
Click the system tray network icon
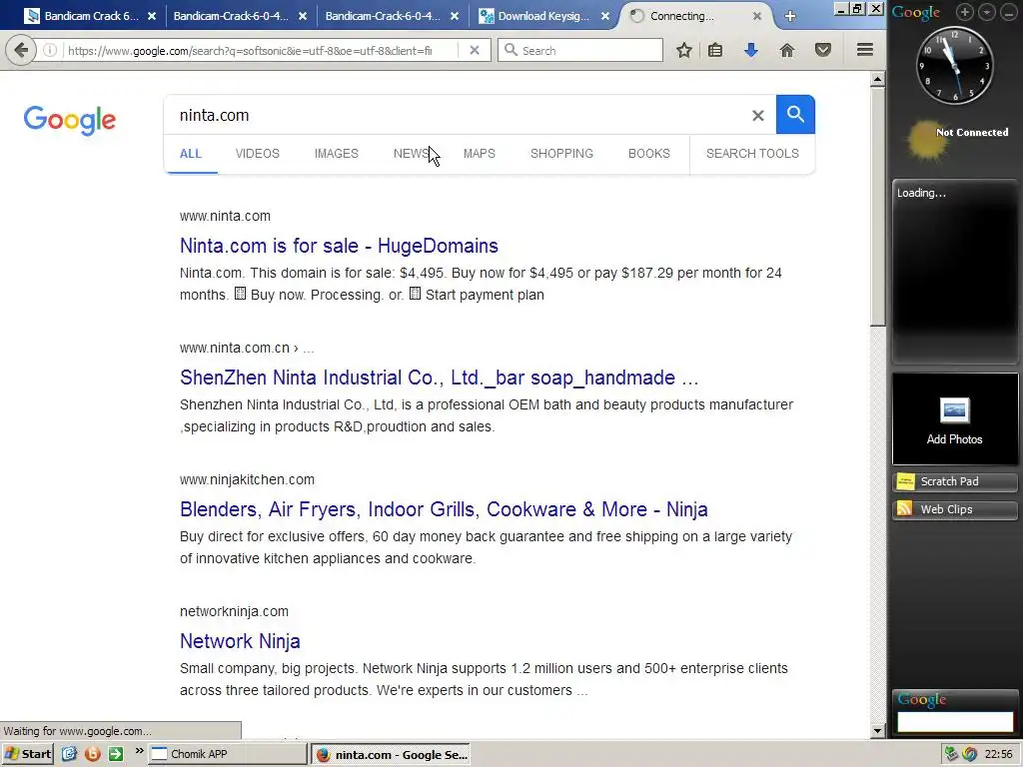click(951, 754)
